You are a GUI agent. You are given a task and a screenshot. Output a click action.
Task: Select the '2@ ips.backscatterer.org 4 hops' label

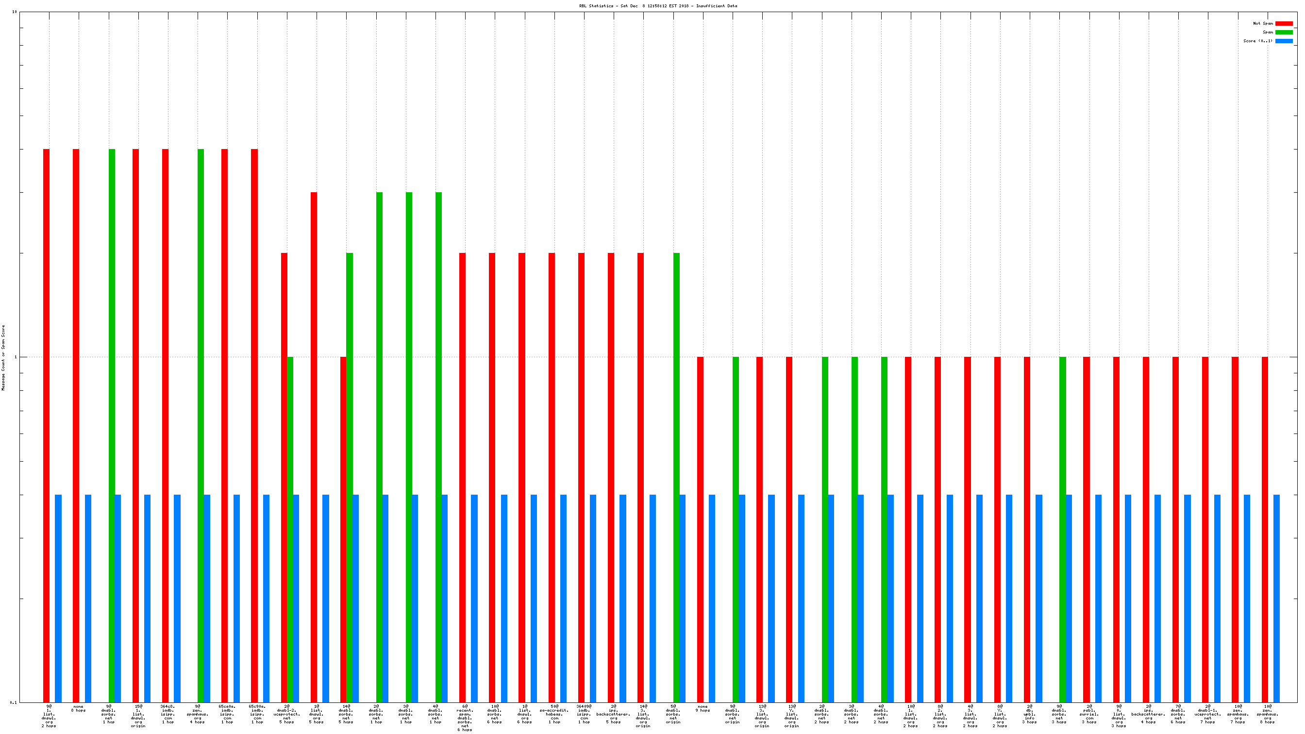[1149, 714]
